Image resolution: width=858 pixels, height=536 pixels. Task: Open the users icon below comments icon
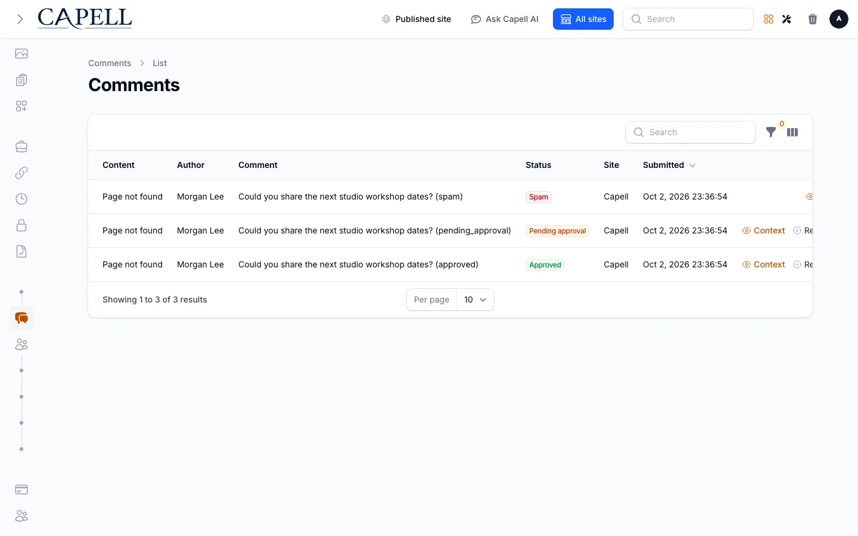pyautogui.click(x=21, y=344)
